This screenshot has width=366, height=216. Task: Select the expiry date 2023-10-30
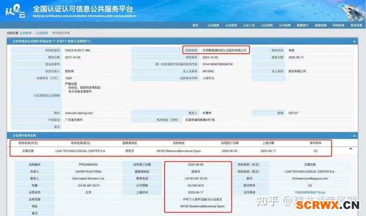210,57
